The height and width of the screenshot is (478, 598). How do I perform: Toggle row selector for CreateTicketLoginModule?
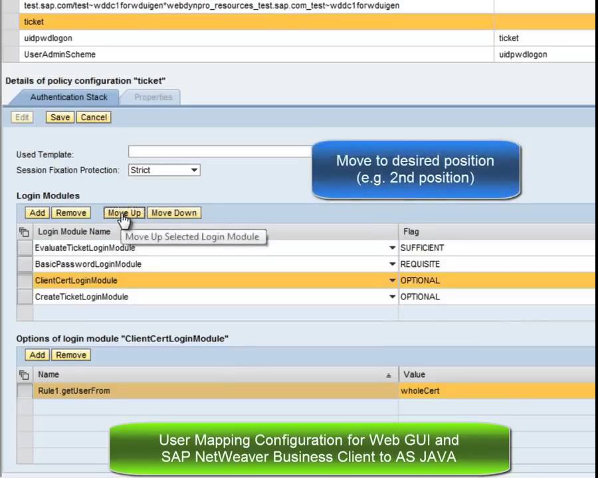[x=25, y=297]
